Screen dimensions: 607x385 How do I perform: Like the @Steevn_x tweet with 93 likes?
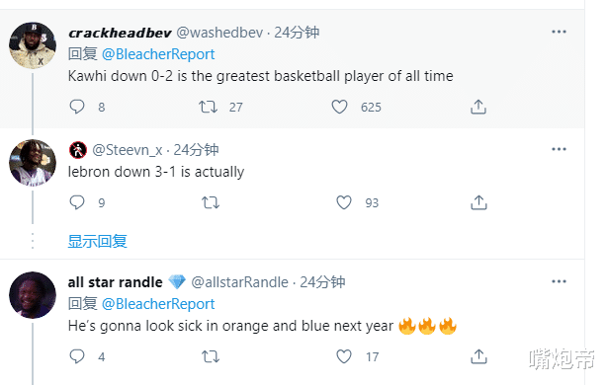click(x=344, y=202)
